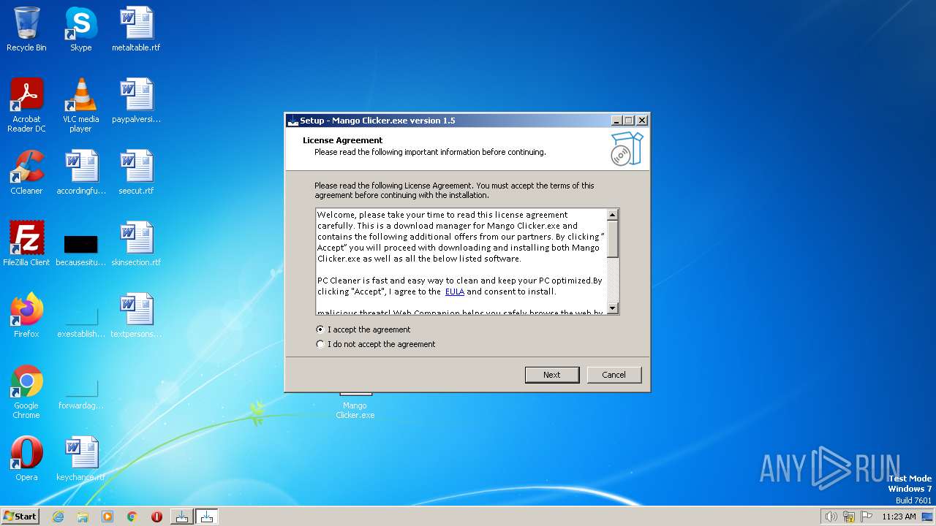Open the Google Chrome desktop shortcut
Image resolution: width=936 pixels, height=526 pixels.
tap(26, 392)
